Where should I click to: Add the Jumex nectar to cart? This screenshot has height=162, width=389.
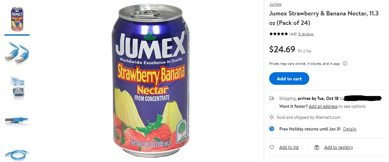pyautogui.click(x=289, y=79)
